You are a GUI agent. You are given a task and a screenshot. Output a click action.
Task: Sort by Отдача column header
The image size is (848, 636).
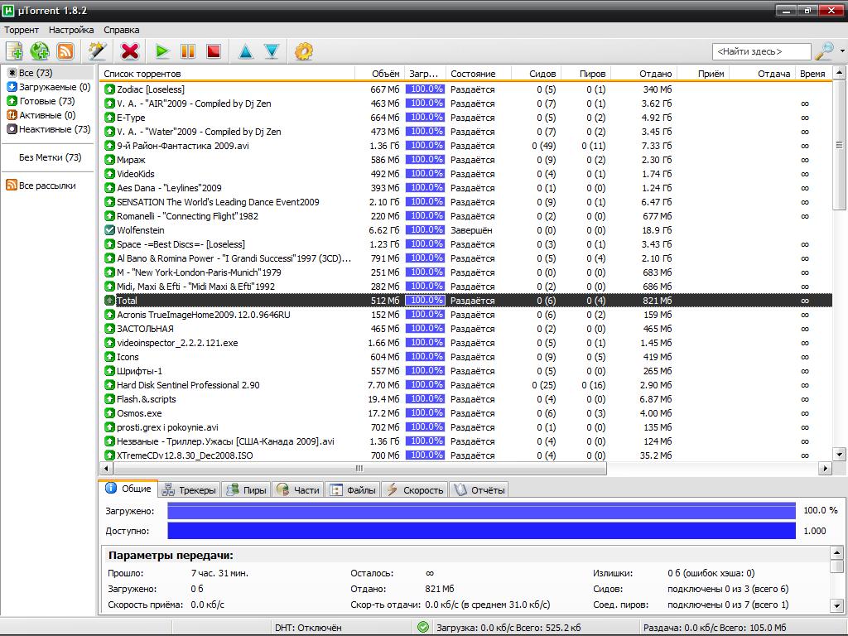click(x=762, y=74)
